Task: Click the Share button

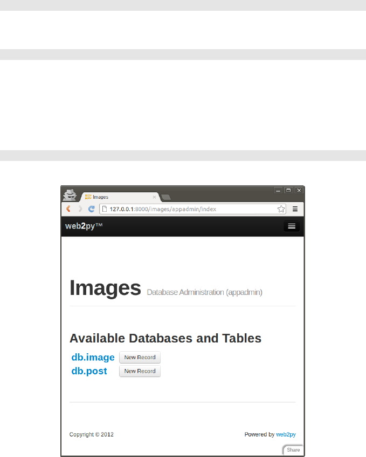Action: point(293,450)
